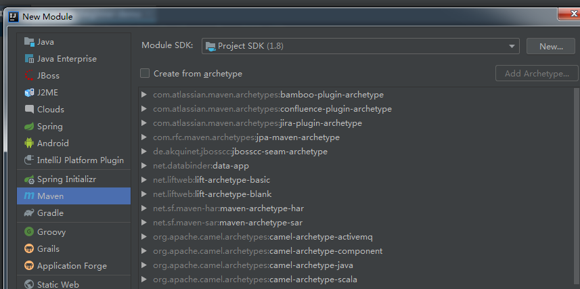Click the JBoss label in list
Viewport: 580px width, 289px height.
coord(49,76)
